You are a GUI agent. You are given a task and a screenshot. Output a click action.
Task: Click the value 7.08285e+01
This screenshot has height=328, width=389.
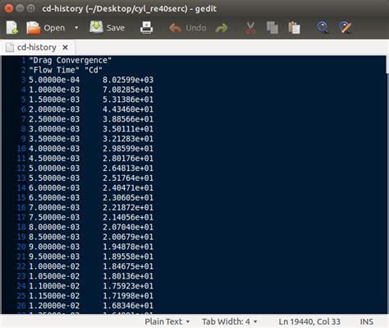tap(128, 90)
